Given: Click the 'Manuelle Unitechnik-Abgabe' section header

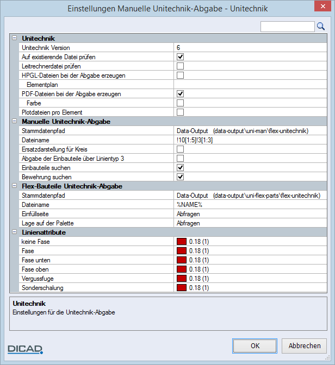Looking at the screenshot, I should 66,122.
